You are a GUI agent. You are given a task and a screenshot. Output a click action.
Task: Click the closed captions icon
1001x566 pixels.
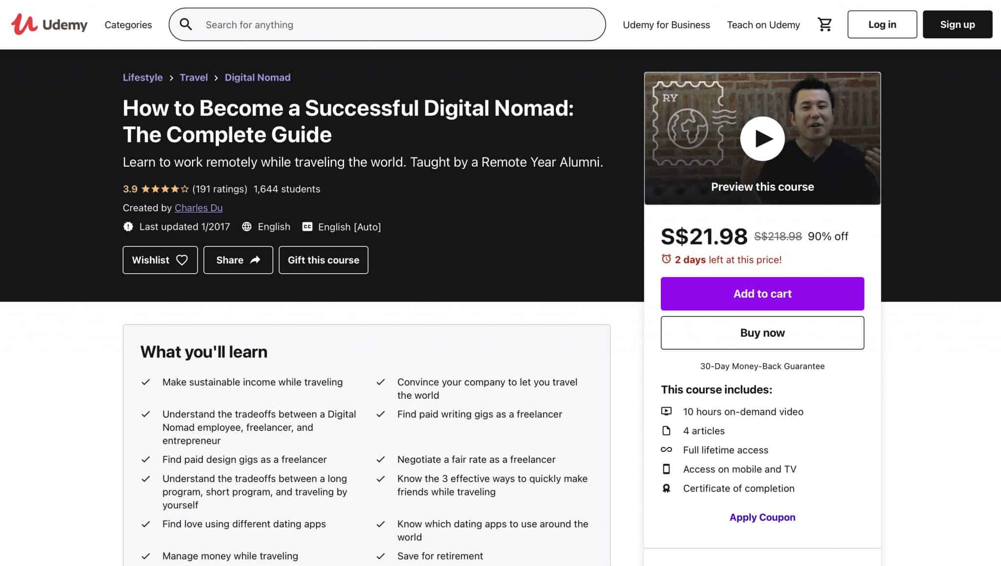pos(307,227)
